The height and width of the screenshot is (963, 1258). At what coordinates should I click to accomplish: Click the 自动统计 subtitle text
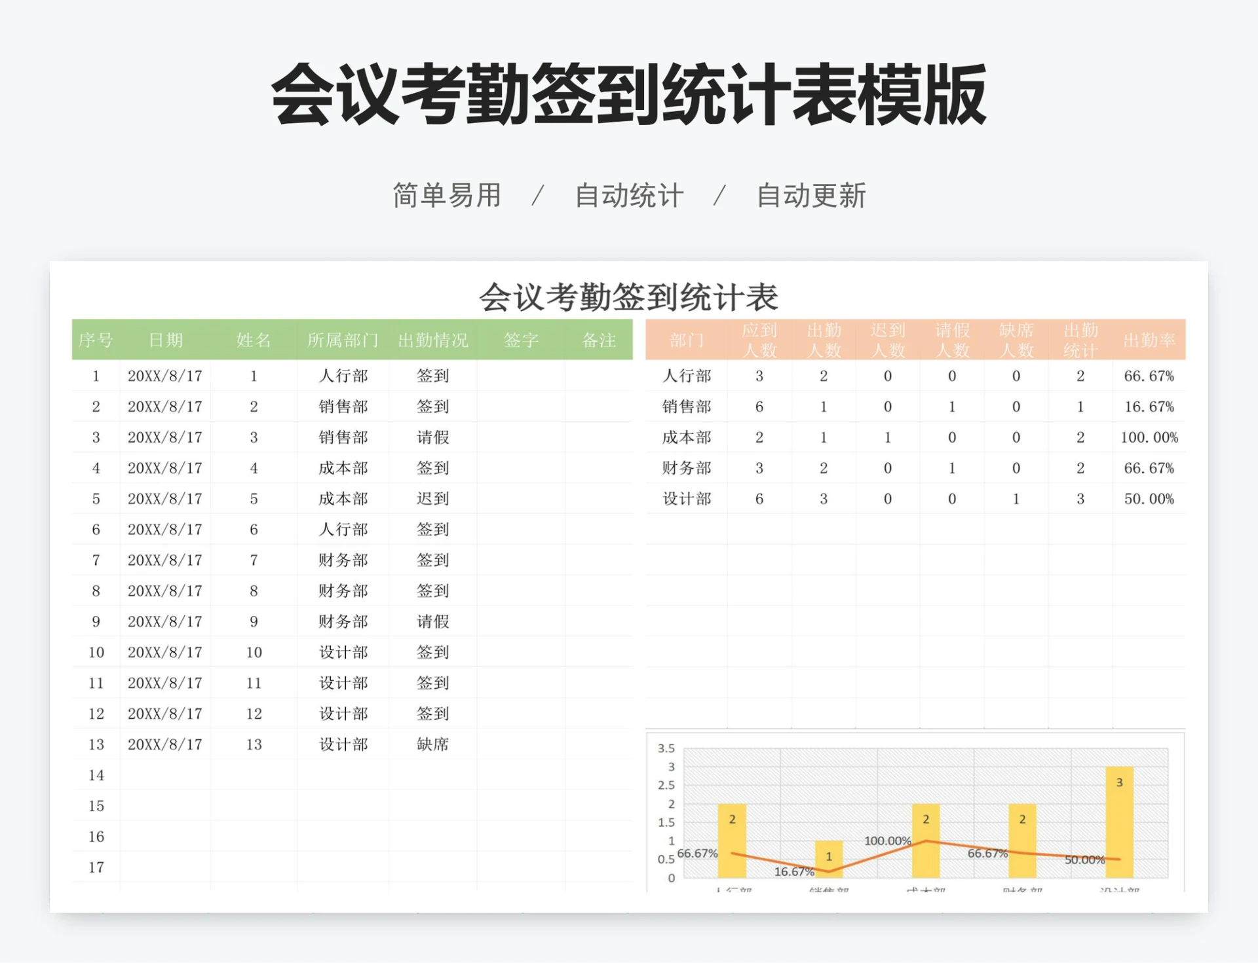tap(628, 194)
